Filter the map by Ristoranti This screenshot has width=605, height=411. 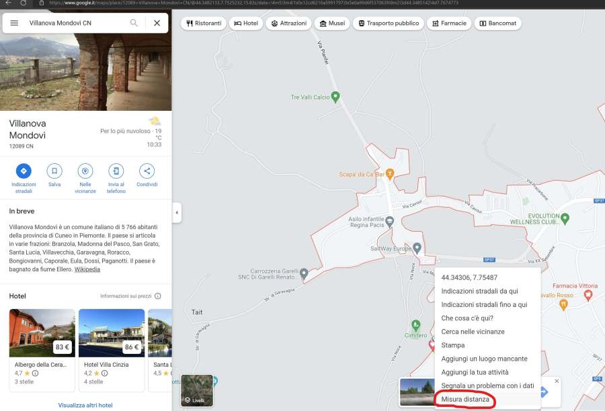[x=204, y=23]
